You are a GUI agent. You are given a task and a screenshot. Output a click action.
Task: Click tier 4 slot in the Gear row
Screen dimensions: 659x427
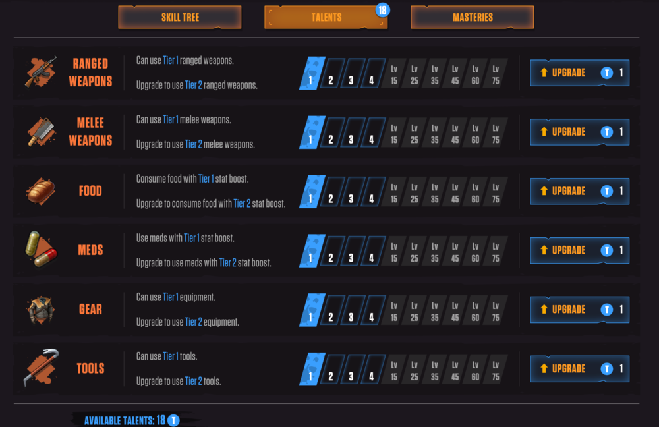click(x=373, y=310)
